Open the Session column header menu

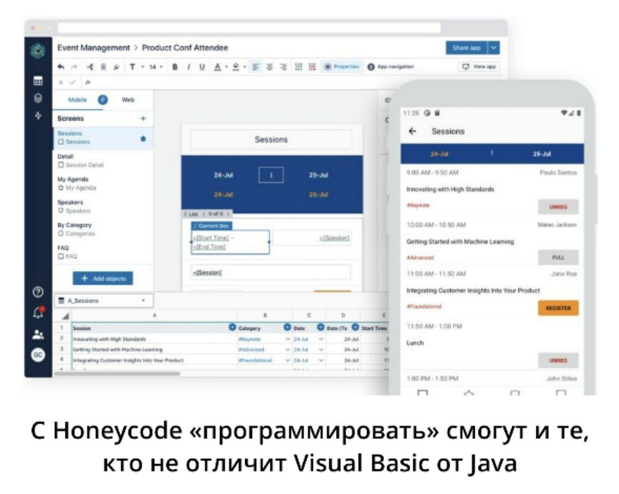(x=232, y=328)
